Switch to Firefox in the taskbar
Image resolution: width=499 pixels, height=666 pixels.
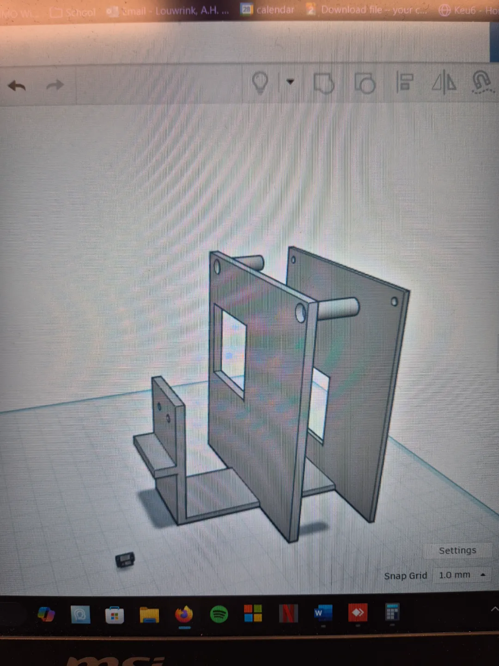pyautogui.click(x=184, y=615)
